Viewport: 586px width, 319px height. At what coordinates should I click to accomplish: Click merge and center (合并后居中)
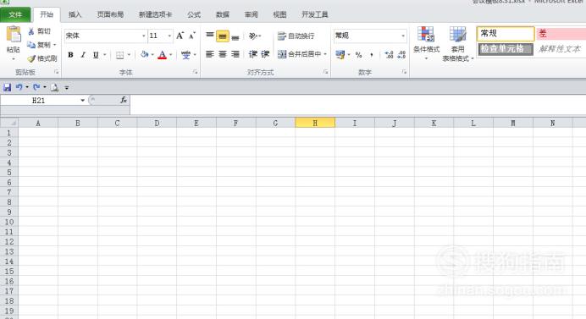point(300,54)
